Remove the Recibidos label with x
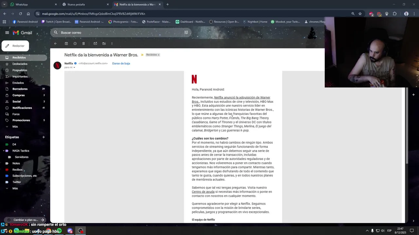This screenshot has width=419, height=235. coord(158,55)
